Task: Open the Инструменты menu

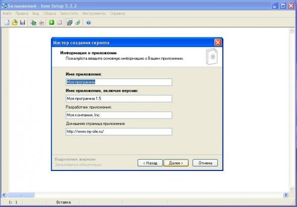Action: [x=94, y=13]
